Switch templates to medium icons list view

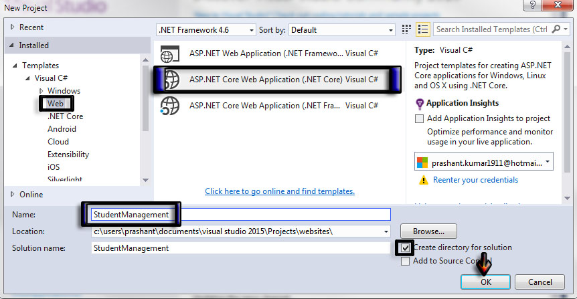coord(423,30)
